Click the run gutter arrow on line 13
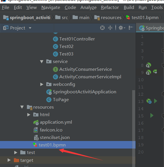 tap(156, 101)
